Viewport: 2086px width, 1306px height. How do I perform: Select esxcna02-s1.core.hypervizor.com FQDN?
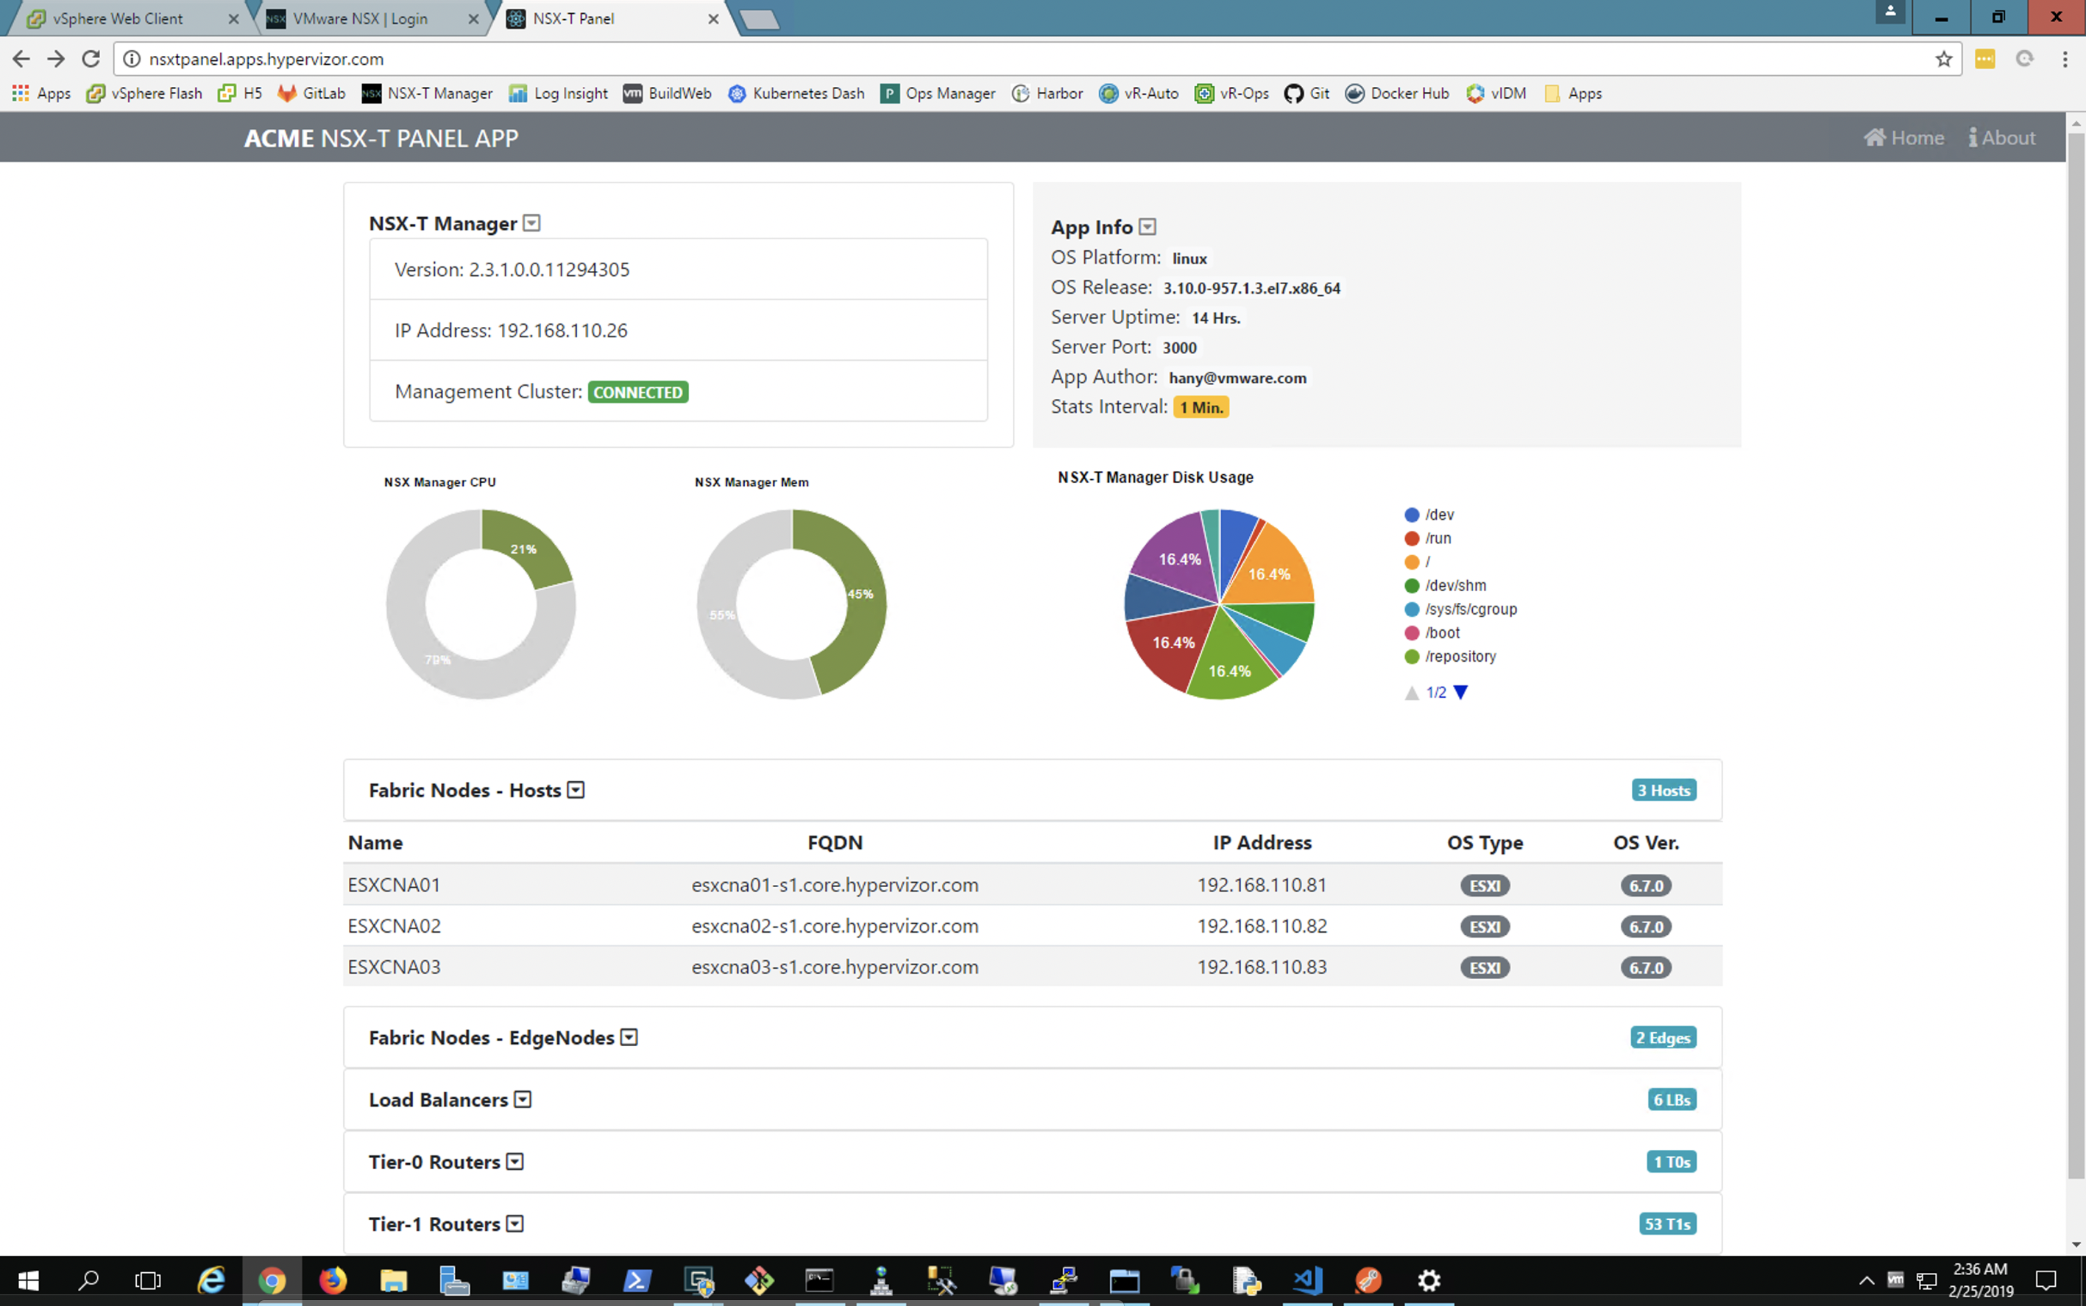tap(835, 926)
